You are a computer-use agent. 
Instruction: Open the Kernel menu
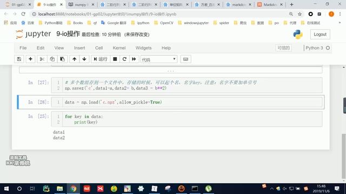(119, 48)
